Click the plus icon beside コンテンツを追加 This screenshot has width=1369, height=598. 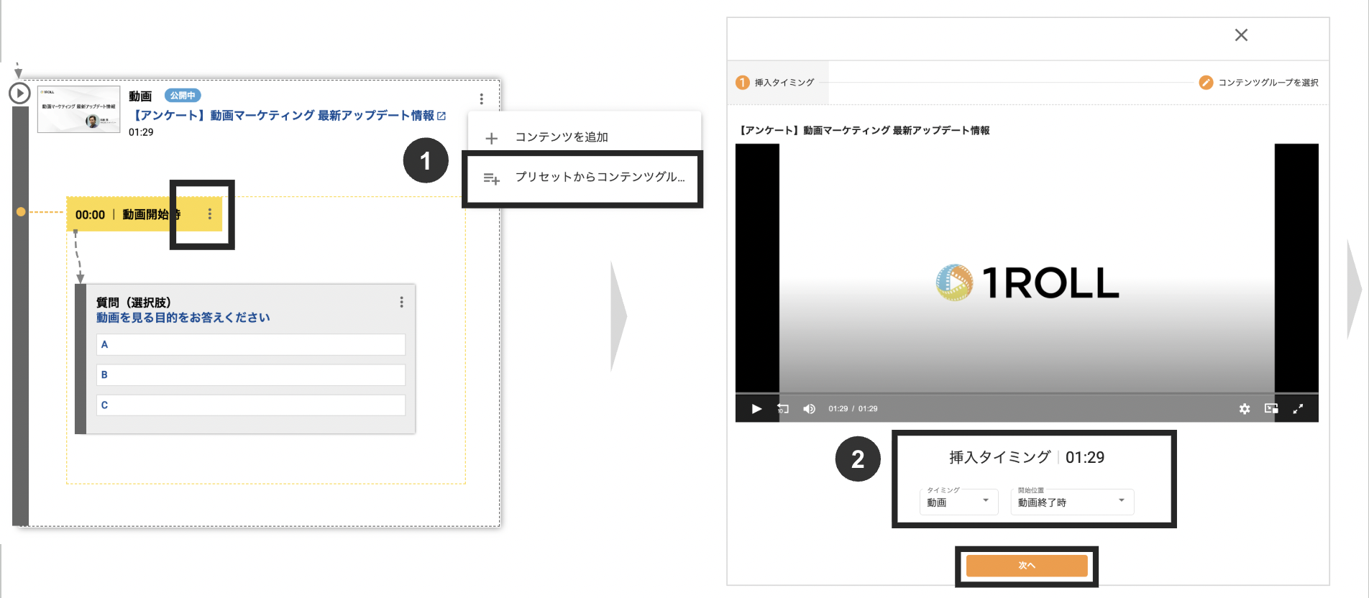(492, 138)
